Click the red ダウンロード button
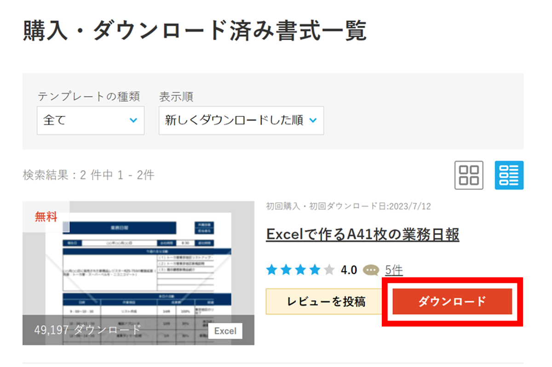This screenshot has width=552, height=367. point(452,302)
